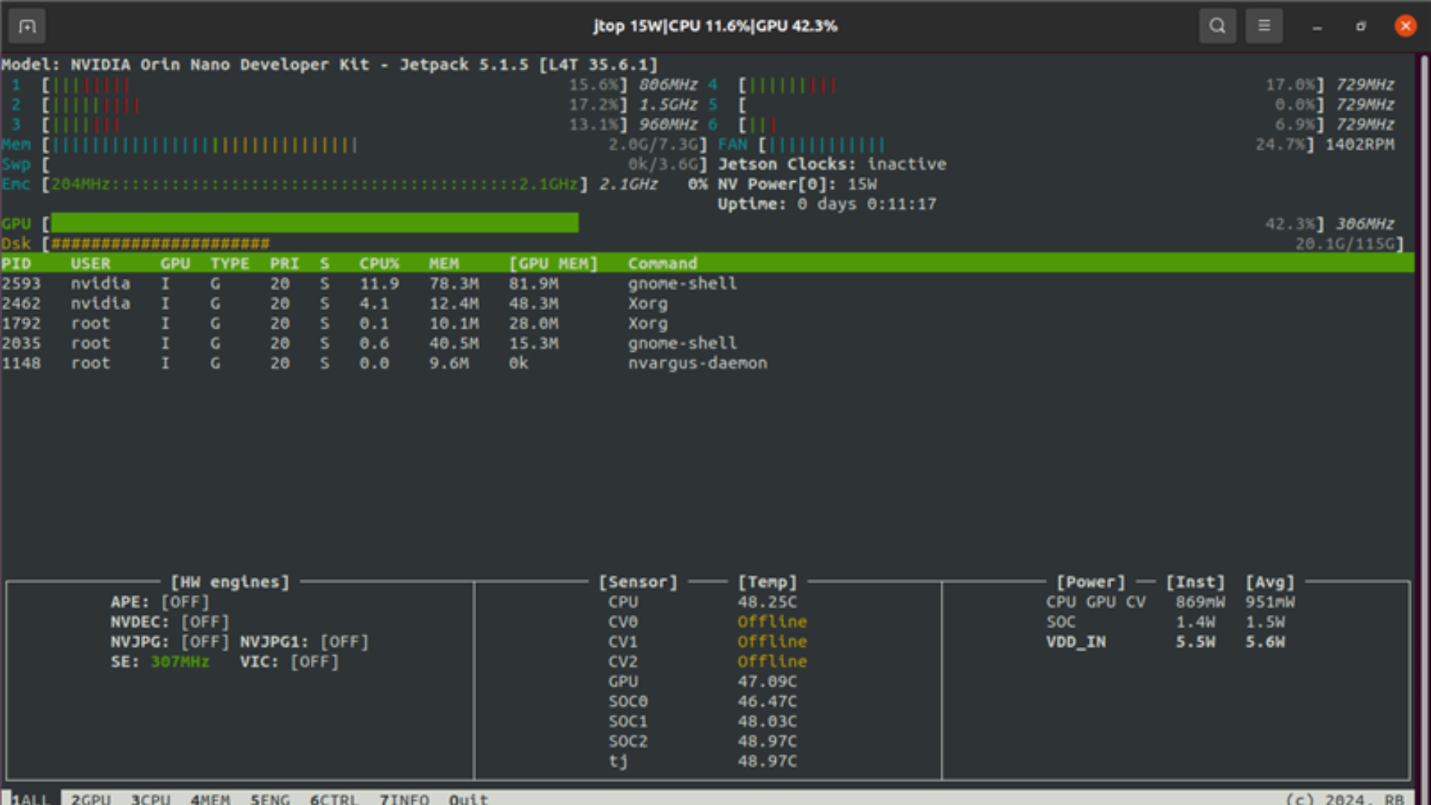Screen dimensions: 1431x805
Task: Sort processes by PID column header
Action: [16, 263]
